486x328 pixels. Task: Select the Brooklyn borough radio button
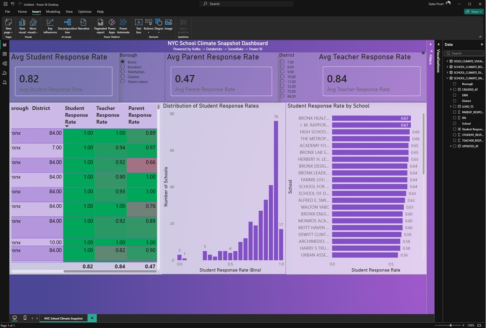pos(123,67)
